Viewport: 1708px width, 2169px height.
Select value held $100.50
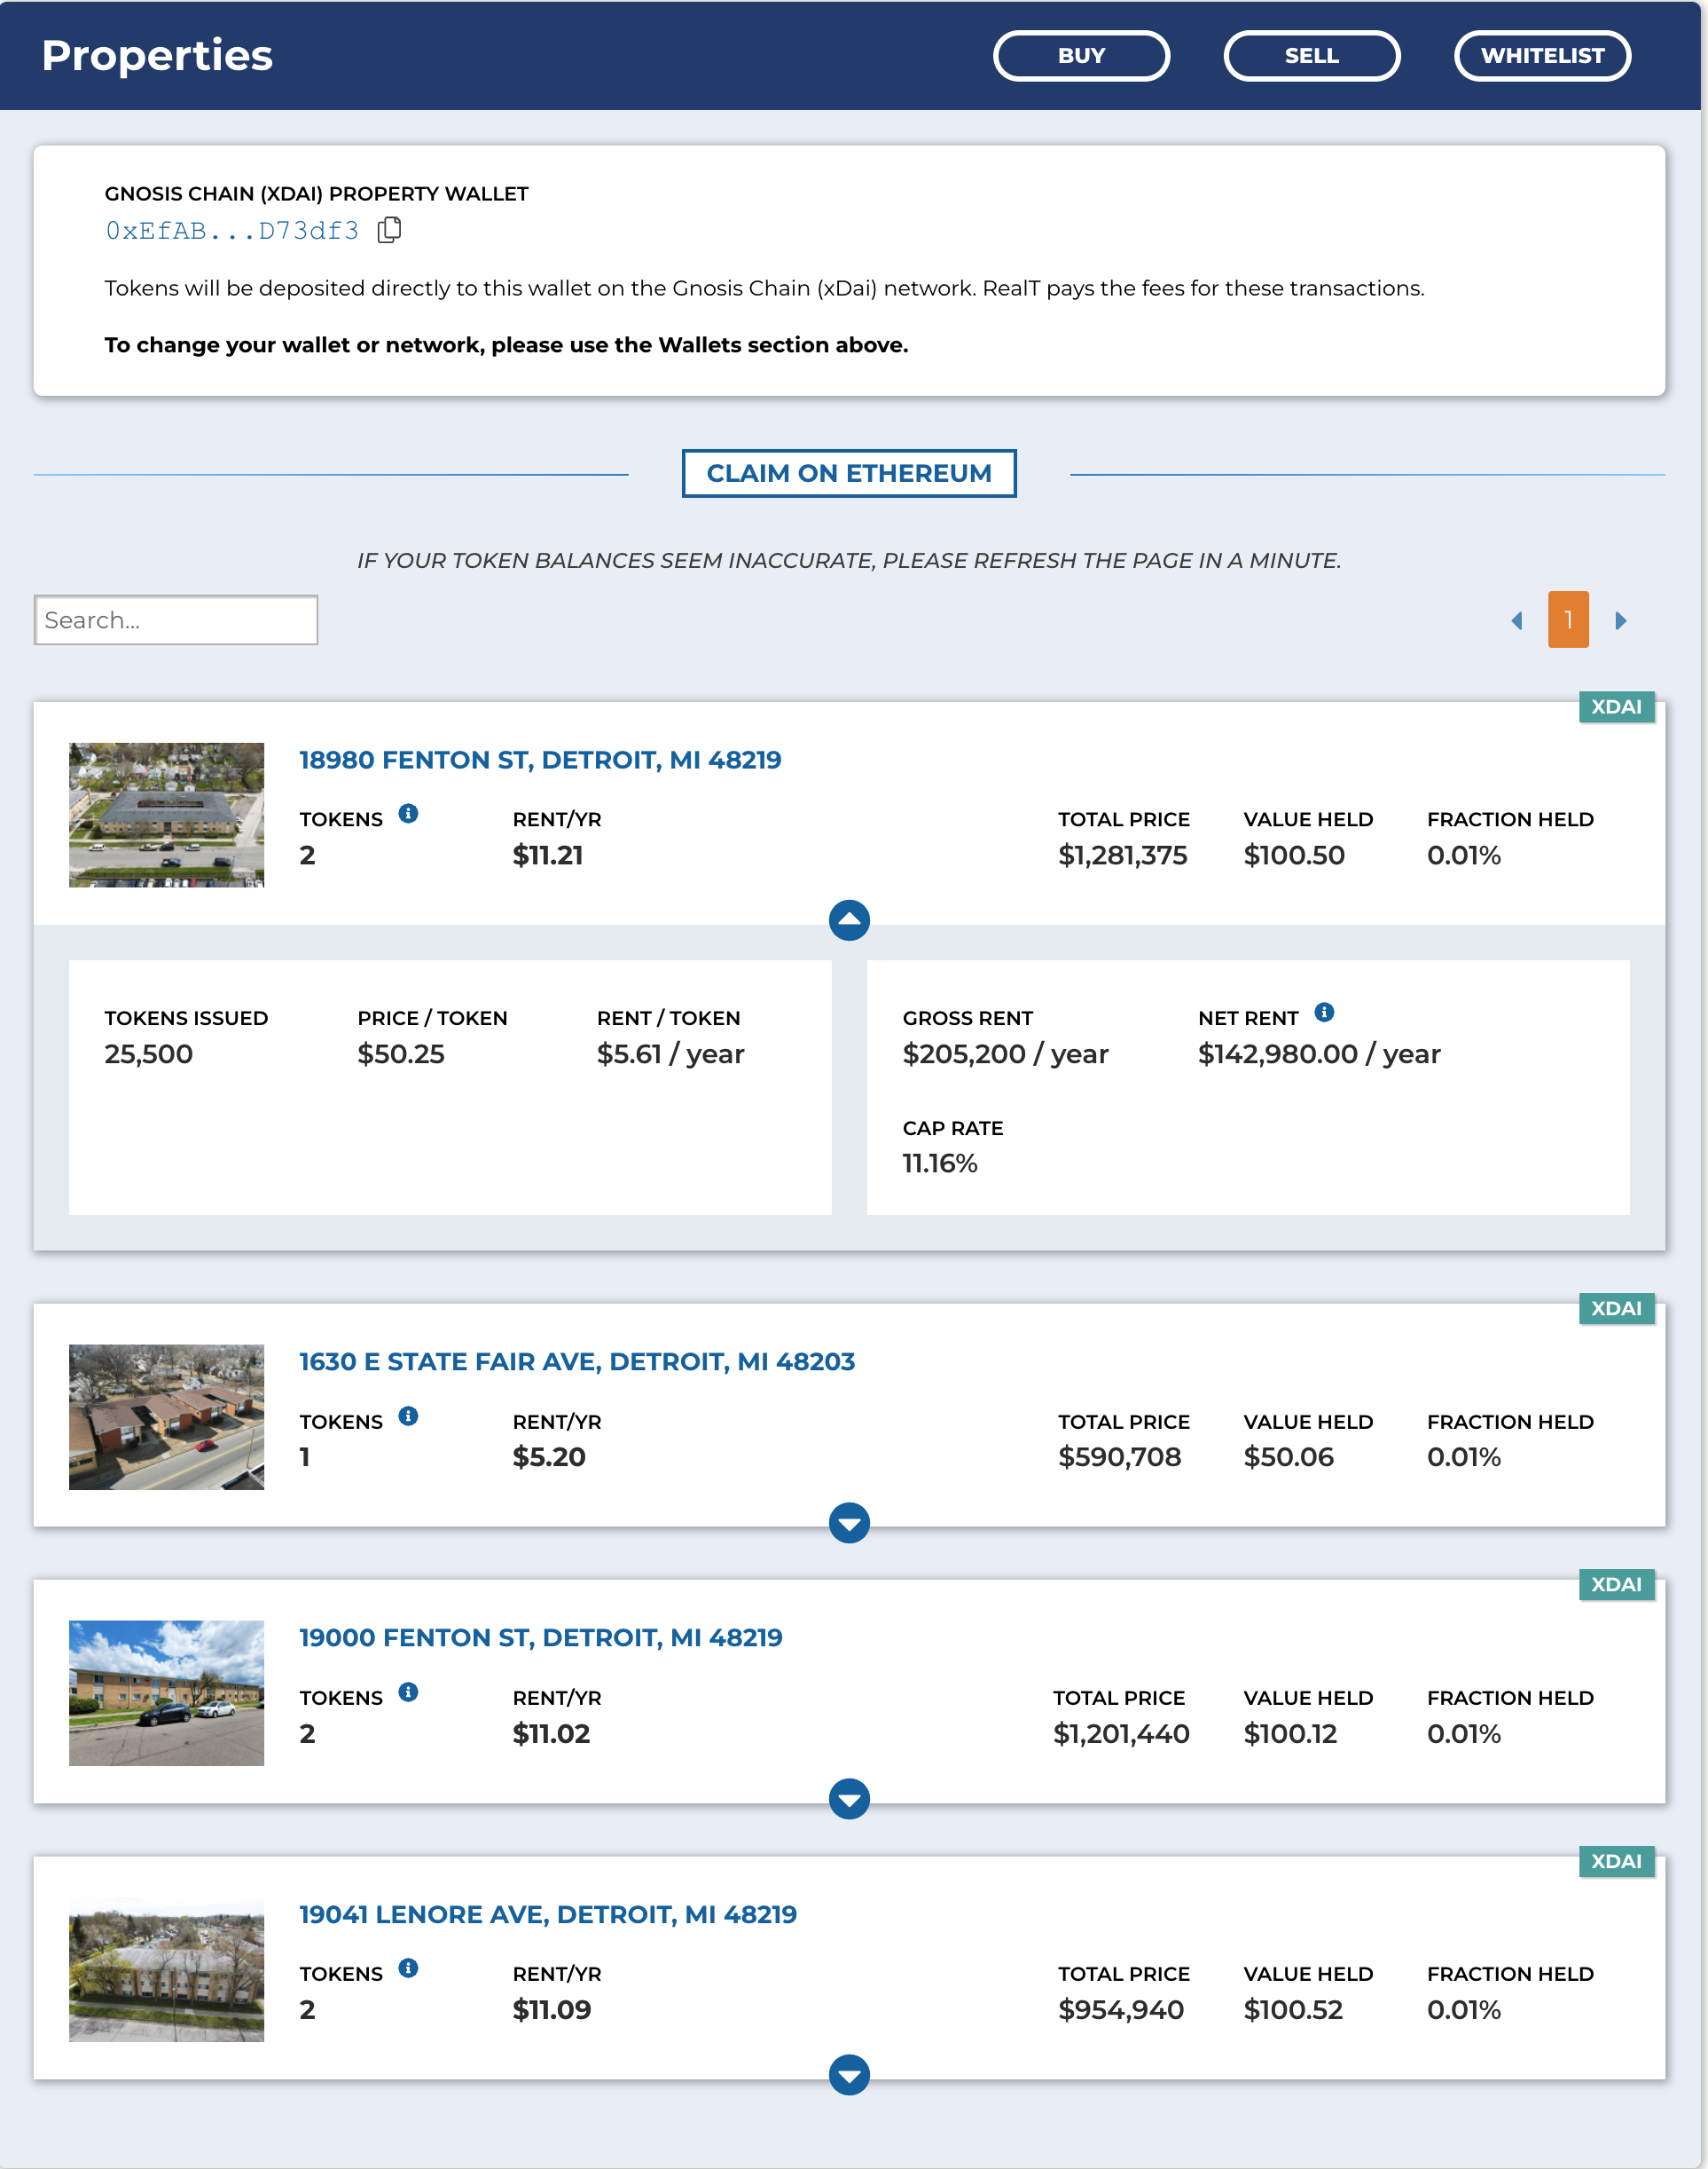[x=1294, y=856]
